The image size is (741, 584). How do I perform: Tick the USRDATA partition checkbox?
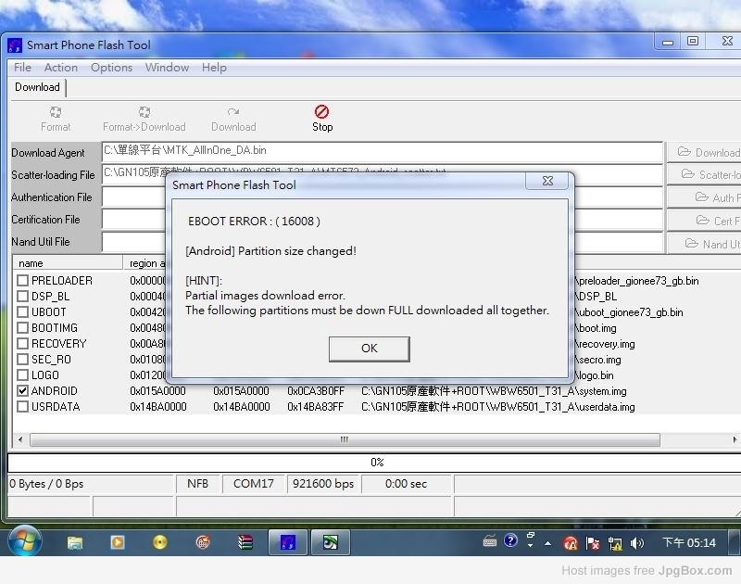coord(23,407)
